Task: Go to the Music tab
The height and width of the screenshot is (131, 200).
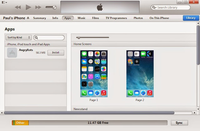Action: click(82, 18)
